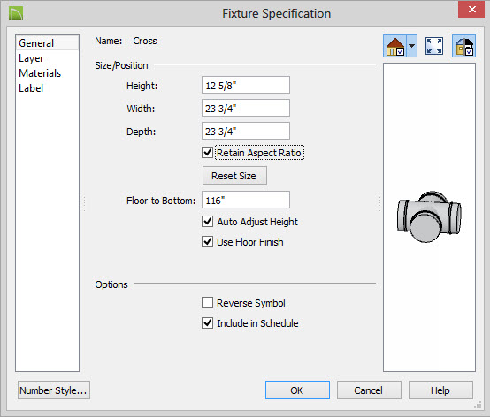Click the Cross fixture 3D preview

429,216
